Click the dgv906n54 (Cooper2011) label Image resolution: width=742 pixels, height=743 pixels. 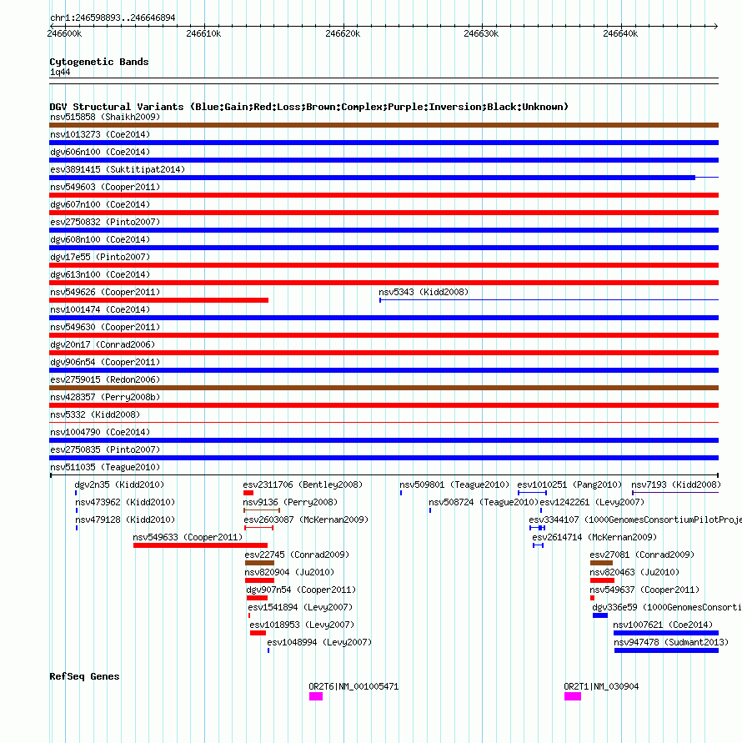(x=105, y=363)
